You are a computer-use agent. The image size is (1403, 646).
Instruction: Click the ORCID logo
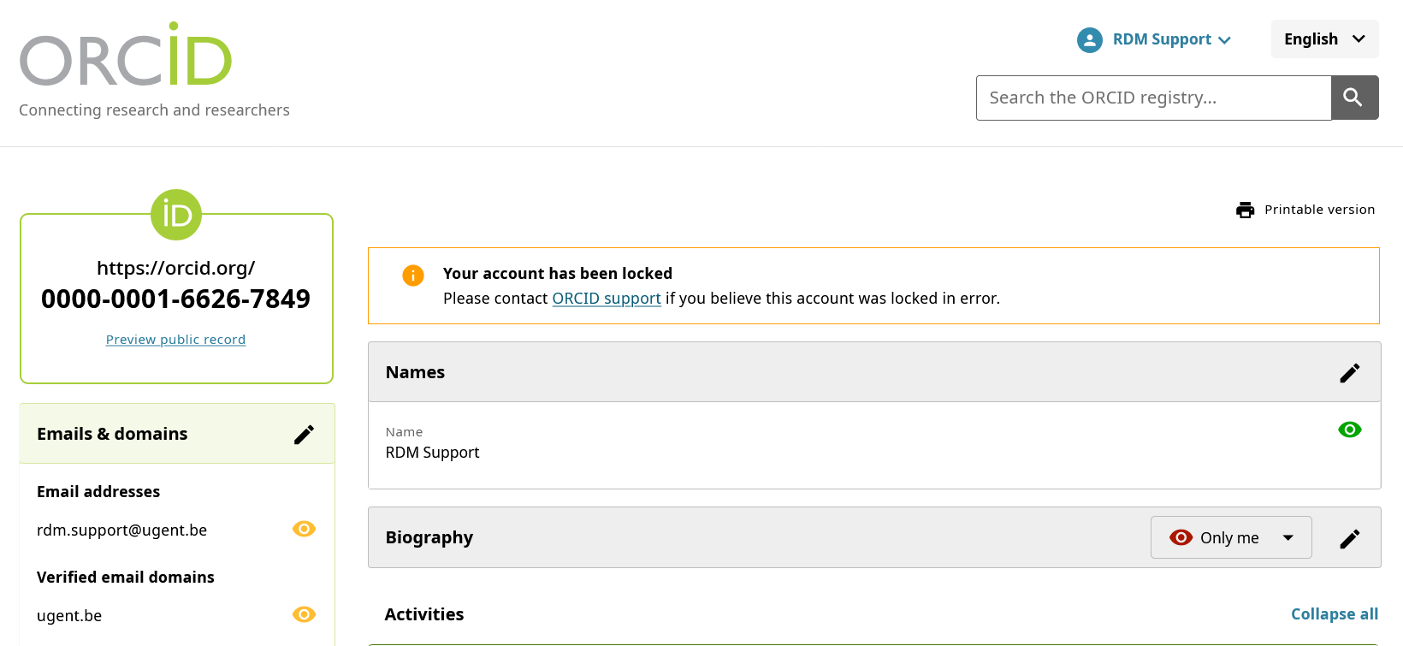[126, 54]
